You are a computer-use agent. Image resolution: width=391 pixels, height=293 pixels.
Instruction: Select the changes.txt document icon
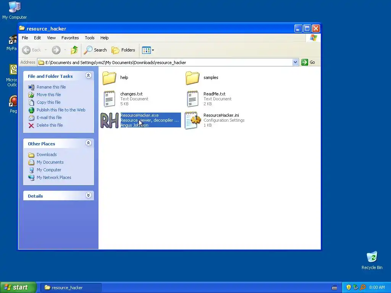tap(109, 99)
